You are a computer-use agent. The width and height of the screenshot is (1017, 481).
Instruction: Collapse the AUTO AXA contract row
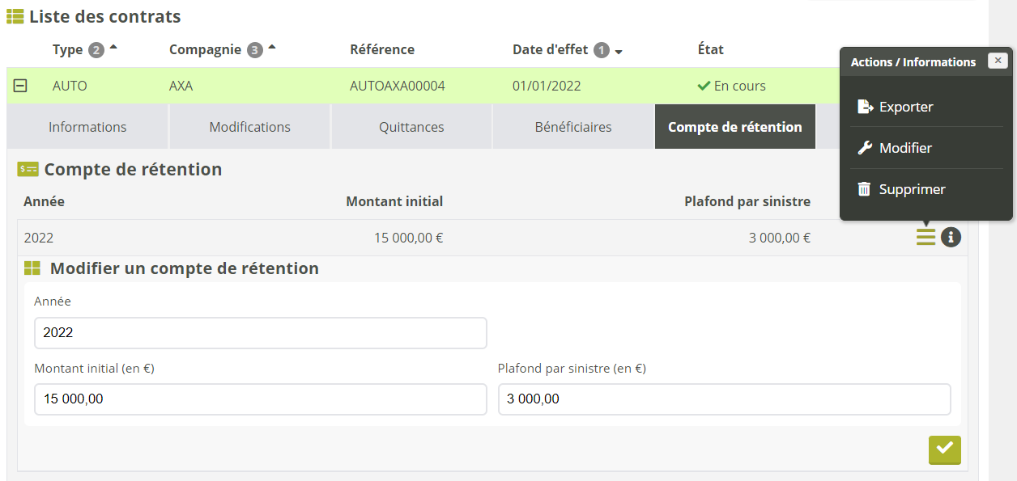pyautogui.click(x=21, y=86)
